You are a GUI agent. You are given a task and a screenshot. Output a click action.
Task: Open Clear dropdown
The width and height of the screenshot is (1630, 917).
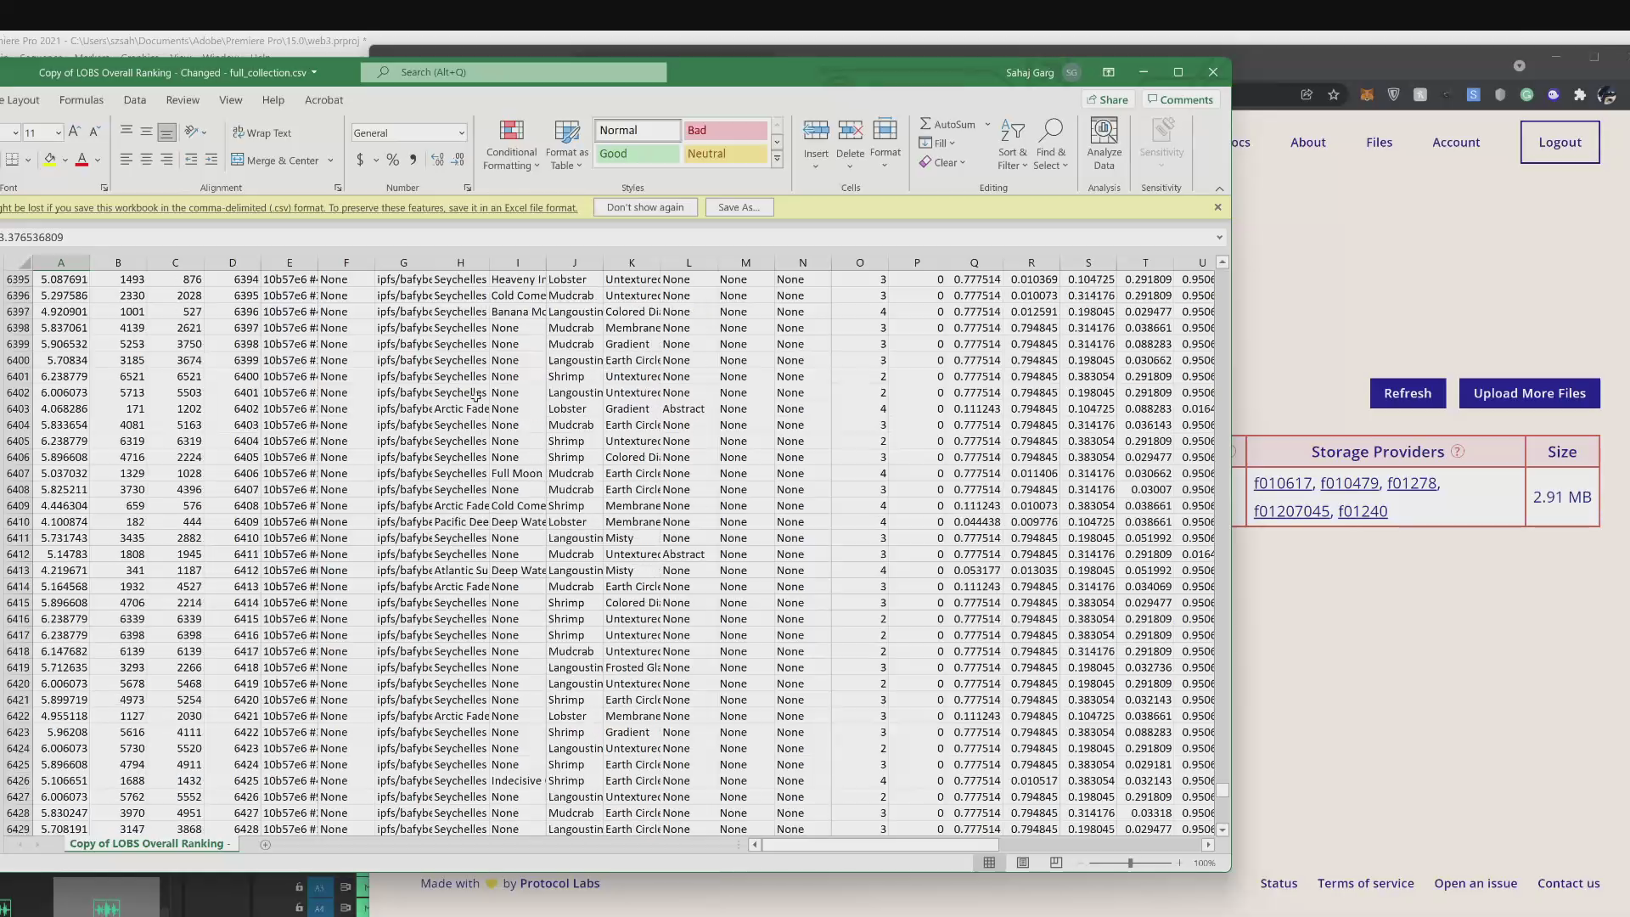click(942, 162)
